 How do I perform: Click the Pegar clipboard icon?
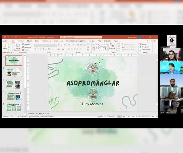pyautogui.click(x=5, y=45)
